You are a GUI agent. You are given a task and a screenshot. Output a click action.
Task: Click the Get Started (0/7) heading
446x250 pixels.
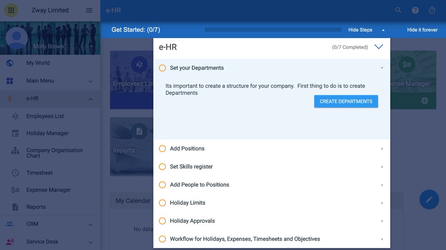[136, 30]
